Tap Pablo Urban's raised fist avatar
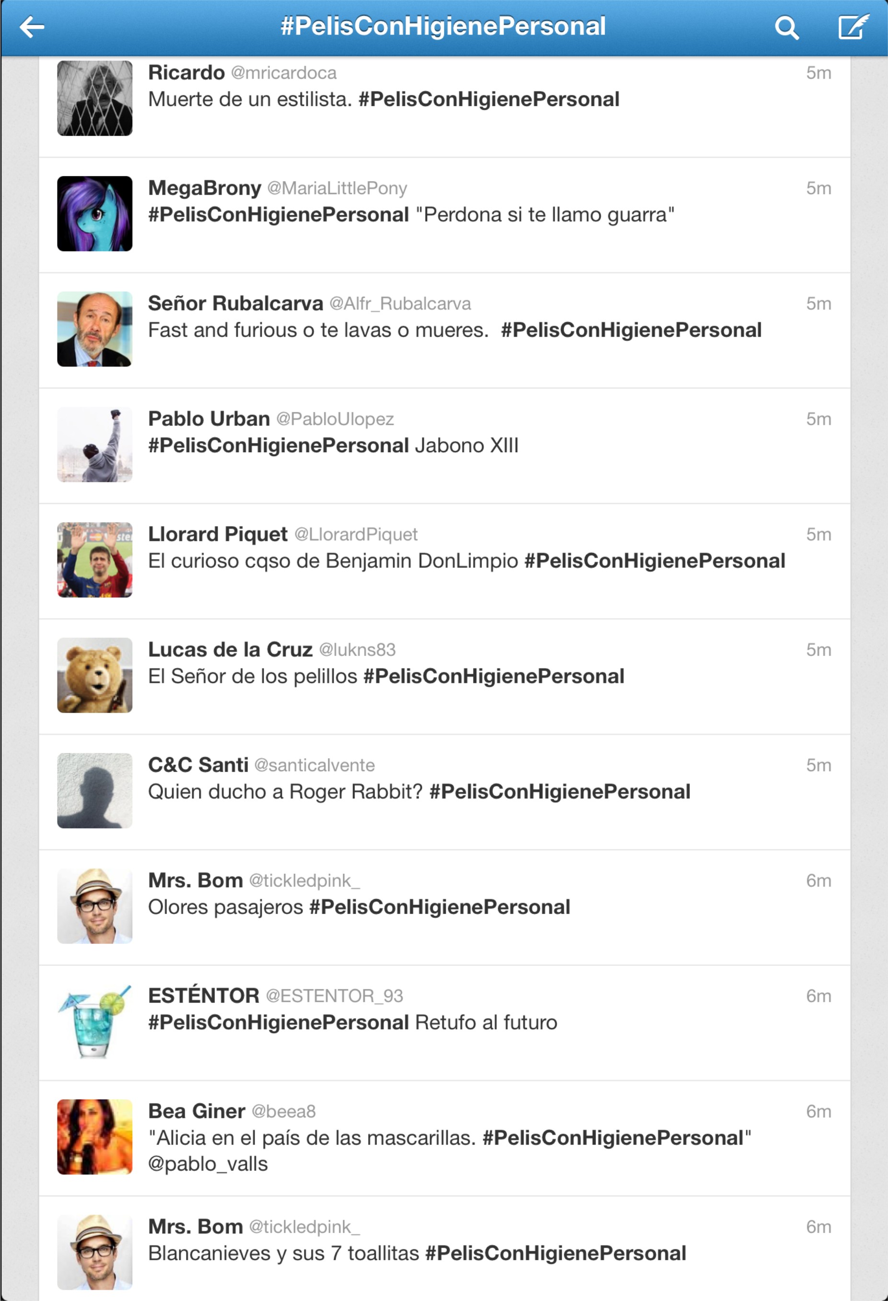The height and width of the screenshot is (1301, 888). [94, 444]
